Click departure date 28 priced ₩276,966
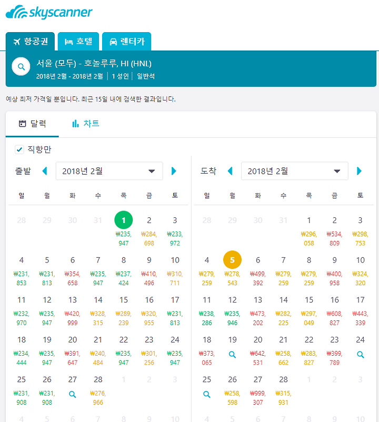The image size is (379, 422). pos(98,391)
